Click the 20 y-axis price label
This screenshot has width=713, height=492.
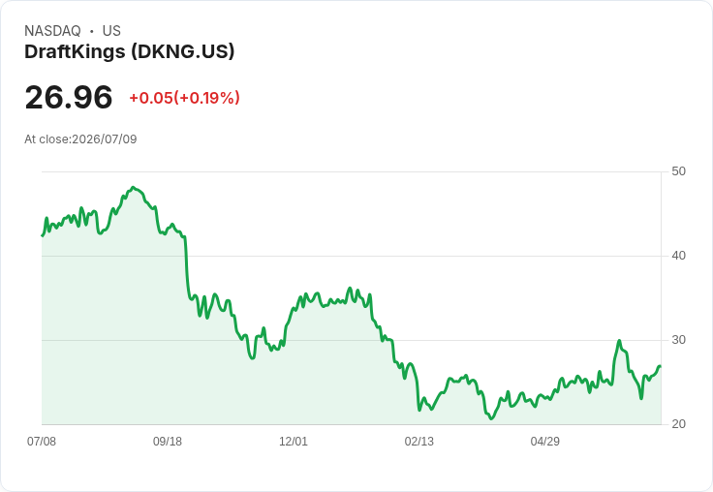pos(678,424)
